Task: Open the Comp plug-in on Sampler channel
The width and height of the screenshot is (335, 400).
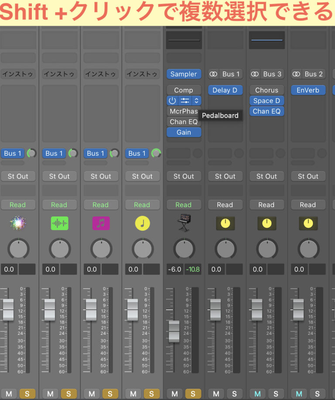Action: (x=184, y=90)
